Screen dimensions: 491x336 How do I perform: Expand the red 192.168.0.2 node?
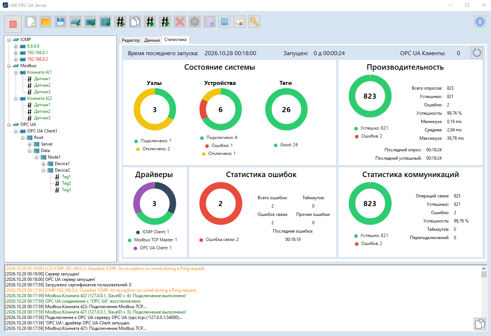tap(16, 59)
